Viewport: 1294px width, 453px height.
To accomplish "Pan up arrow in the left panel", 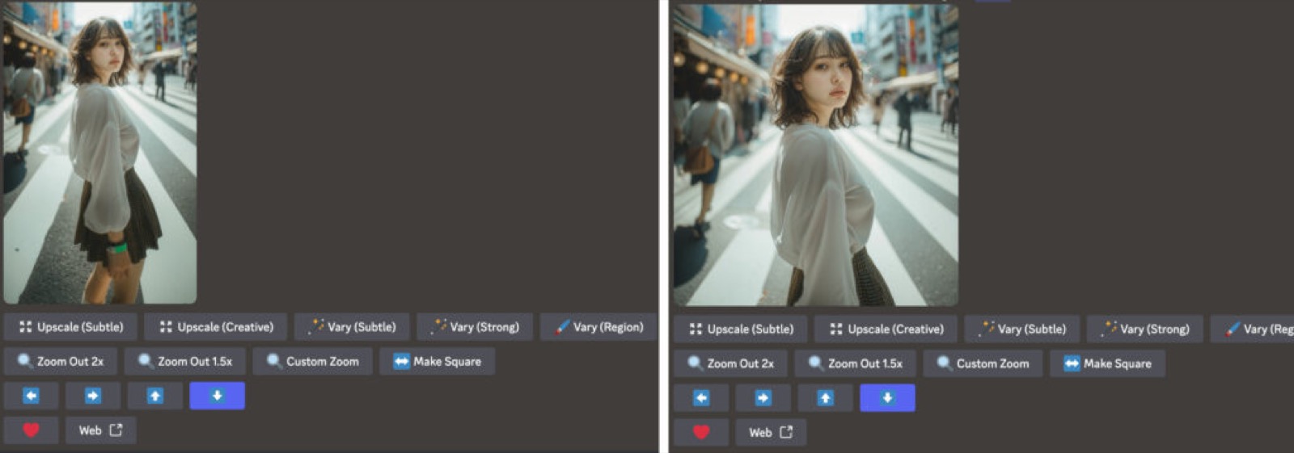I will 155,396.
